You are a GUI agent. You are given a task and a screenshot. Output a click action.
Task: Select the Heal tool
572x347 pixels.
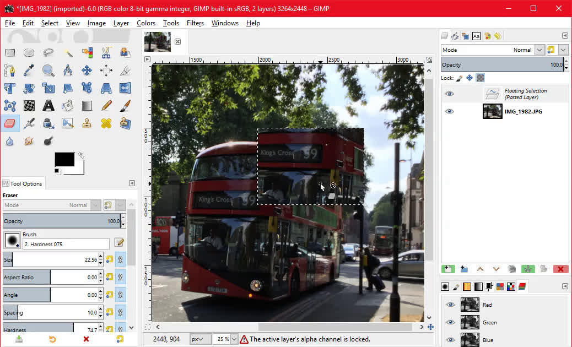[106, 123]
